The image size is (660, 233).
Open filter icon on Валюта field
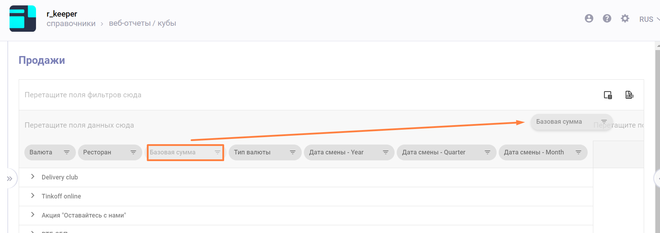[67, 152]
